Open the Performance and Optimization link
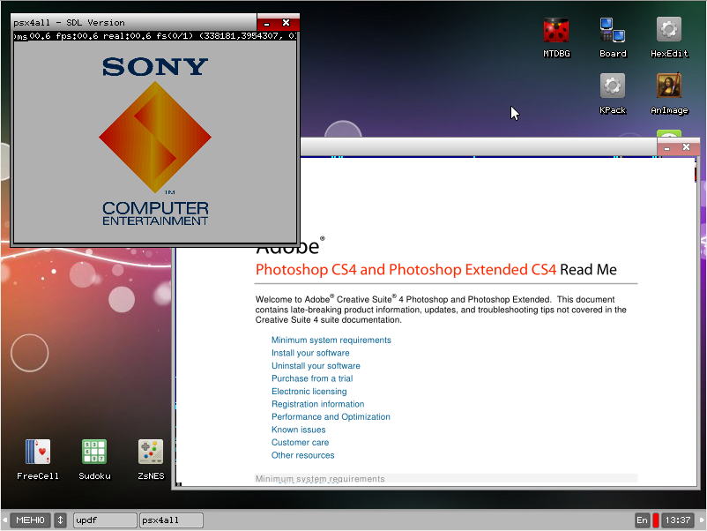The width and height of the screenshot is (707, 531). click(x=331, y=417)
